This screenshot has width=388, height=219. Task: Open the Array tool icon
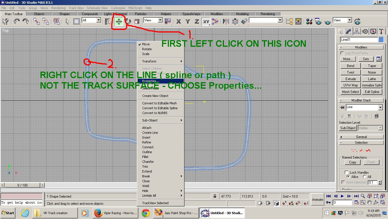(235, 21)
